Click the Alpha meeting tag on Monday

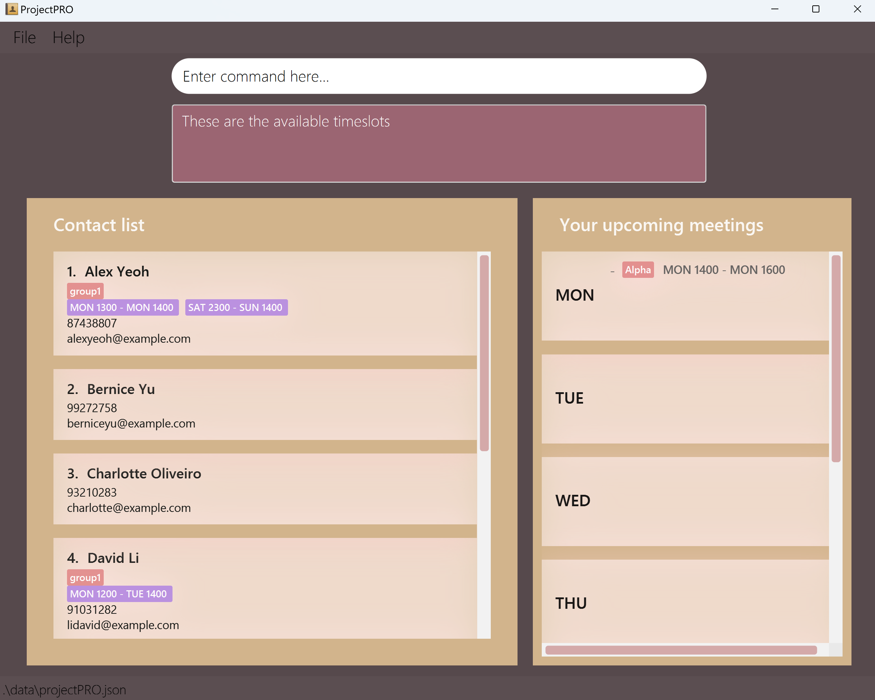[x=638, y=270]
